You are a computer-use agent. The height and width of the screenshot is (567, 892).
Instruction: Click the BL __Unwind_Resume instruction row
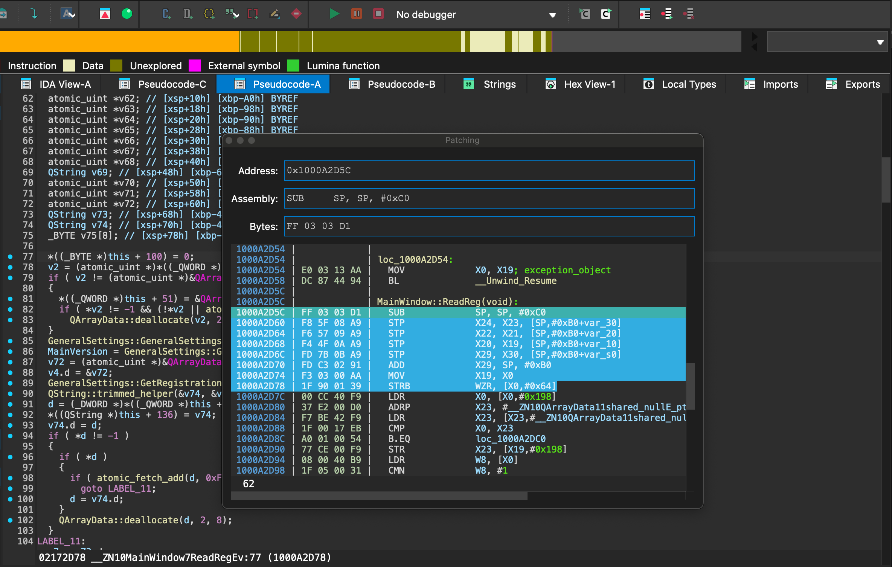[x=458, y=281]
